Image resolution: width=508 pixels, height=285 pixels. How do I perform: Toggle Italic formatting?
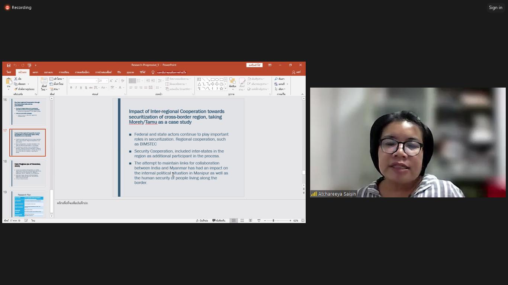[x=76, y=88]
